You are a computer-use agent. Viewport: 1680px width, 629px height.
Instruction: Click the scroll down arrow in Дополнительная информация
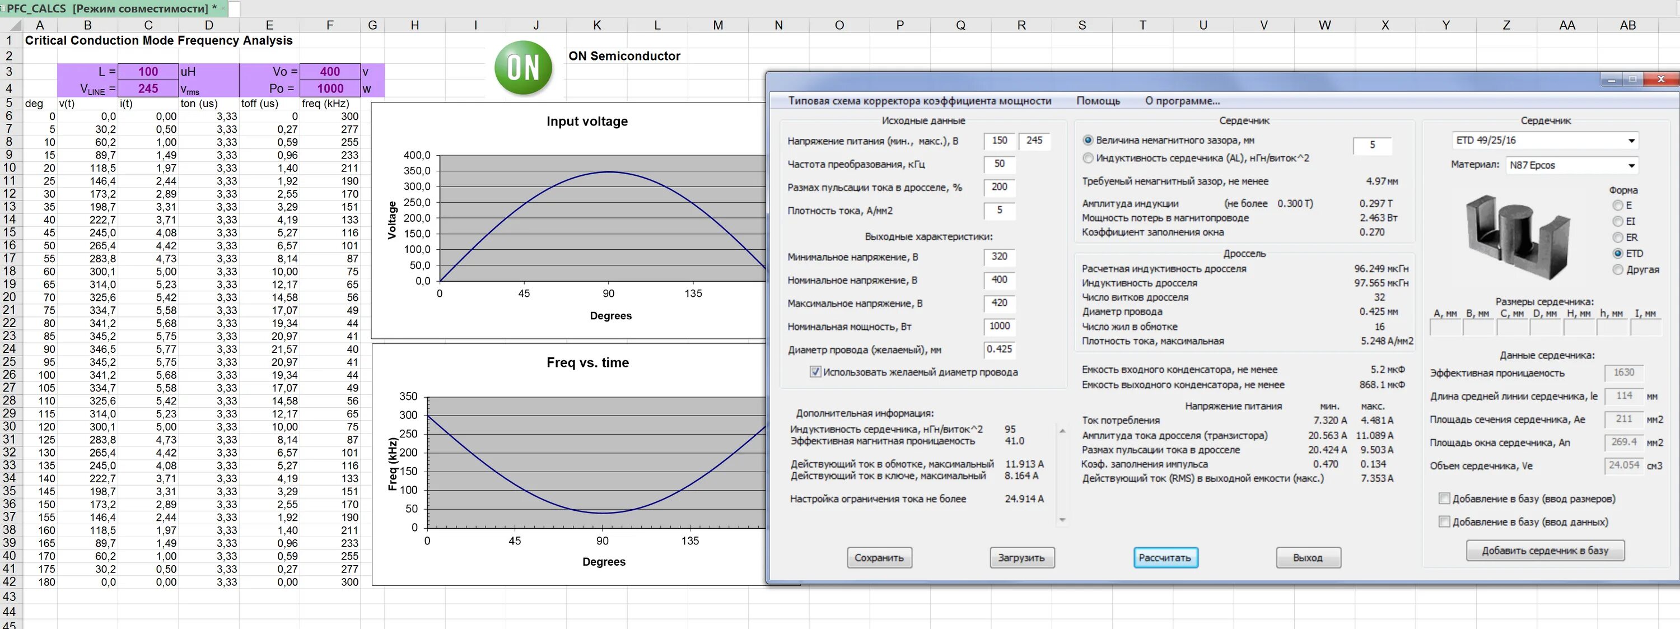1062,520
